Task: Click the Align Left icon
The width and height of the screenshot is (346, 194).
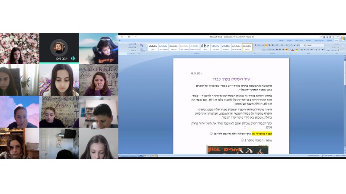Action: click(x=280, y=50)
